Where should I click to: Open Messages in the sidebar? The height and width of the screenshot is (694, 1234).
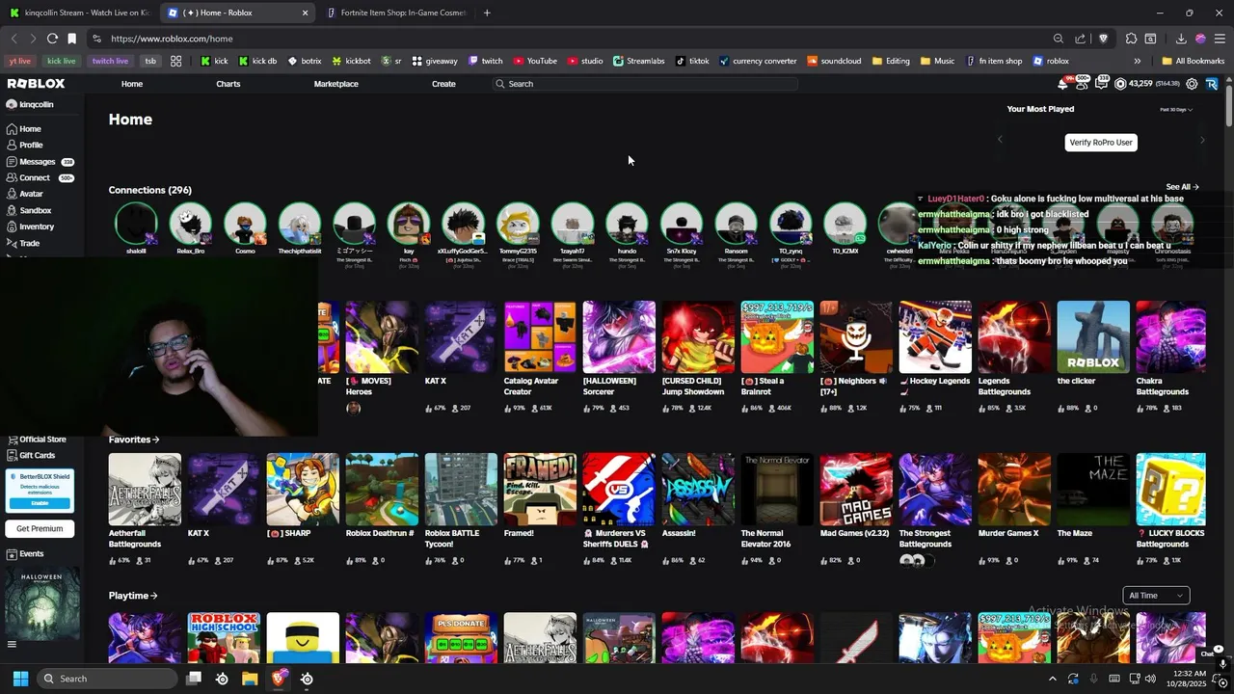[x=39, y=162]
